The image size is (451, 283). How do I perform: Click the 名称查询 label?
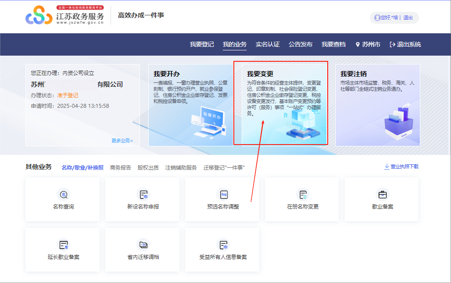pos(64,207)
